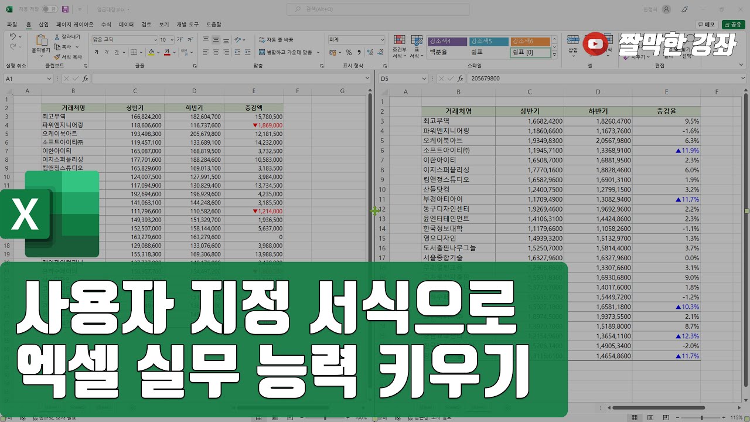Apply the 쉼표 [0] cell style

[530, 52]
